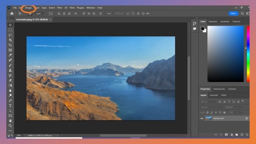This screenshot has height=144, width=256.
Task: Click the Home icon in options bar
Action: click(12, 14)
